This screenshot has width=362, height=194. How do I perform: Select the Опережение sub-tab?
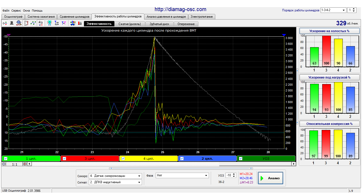point(186,24)
